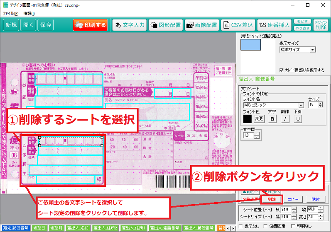Toggle ガイド目盛りを表示する checkbox
The height and width of the screenshot is (232, 331).
[x=282, y=70]
